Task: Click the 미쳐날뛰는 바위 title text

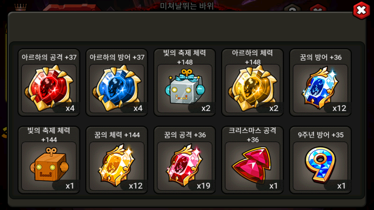Action: tap(187, 6)
